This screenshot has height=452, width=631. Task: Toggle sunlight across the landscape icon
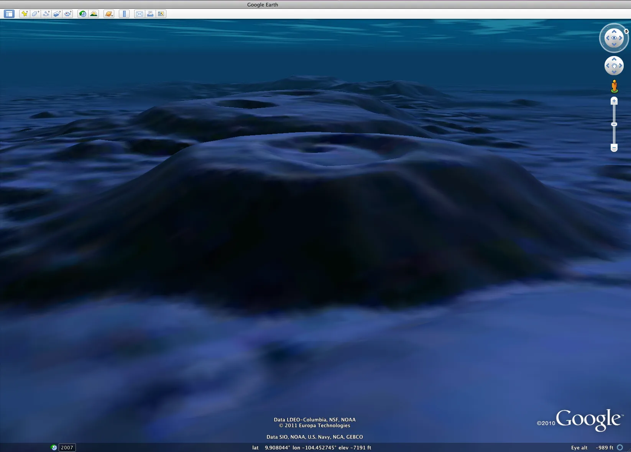pyautogui.click(x=94, y=14)
